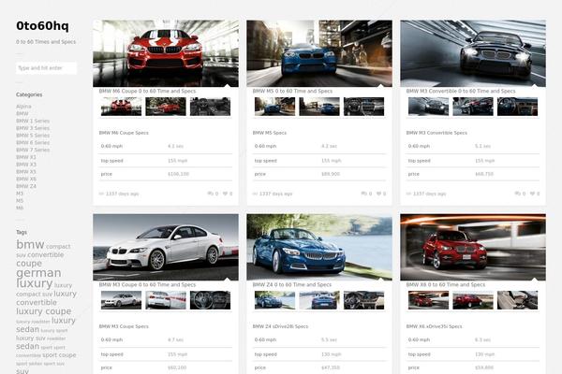562x374 pixels.
Task: Open 'BMW X6 0 to 60 Time and Specs' title
Action: click(x=446, y=284)
